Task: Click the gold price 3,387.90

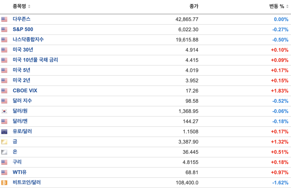Action: click(x=188, y=142)
